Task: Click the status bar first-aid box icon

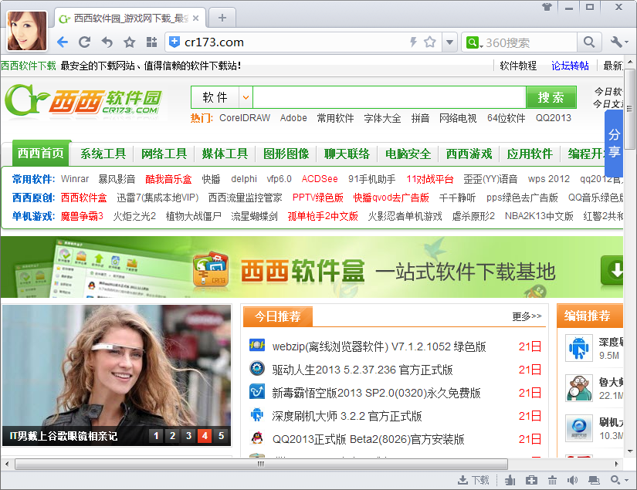Action: (x=531, y=480)
